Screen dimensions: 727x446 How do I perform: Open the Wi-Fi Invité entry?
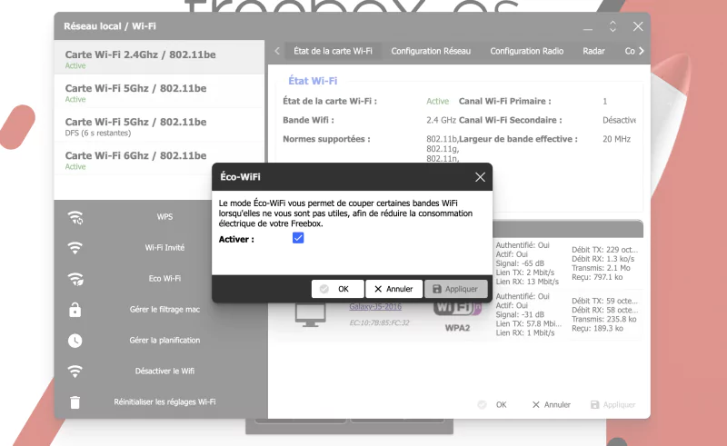(x=164, y=248)
